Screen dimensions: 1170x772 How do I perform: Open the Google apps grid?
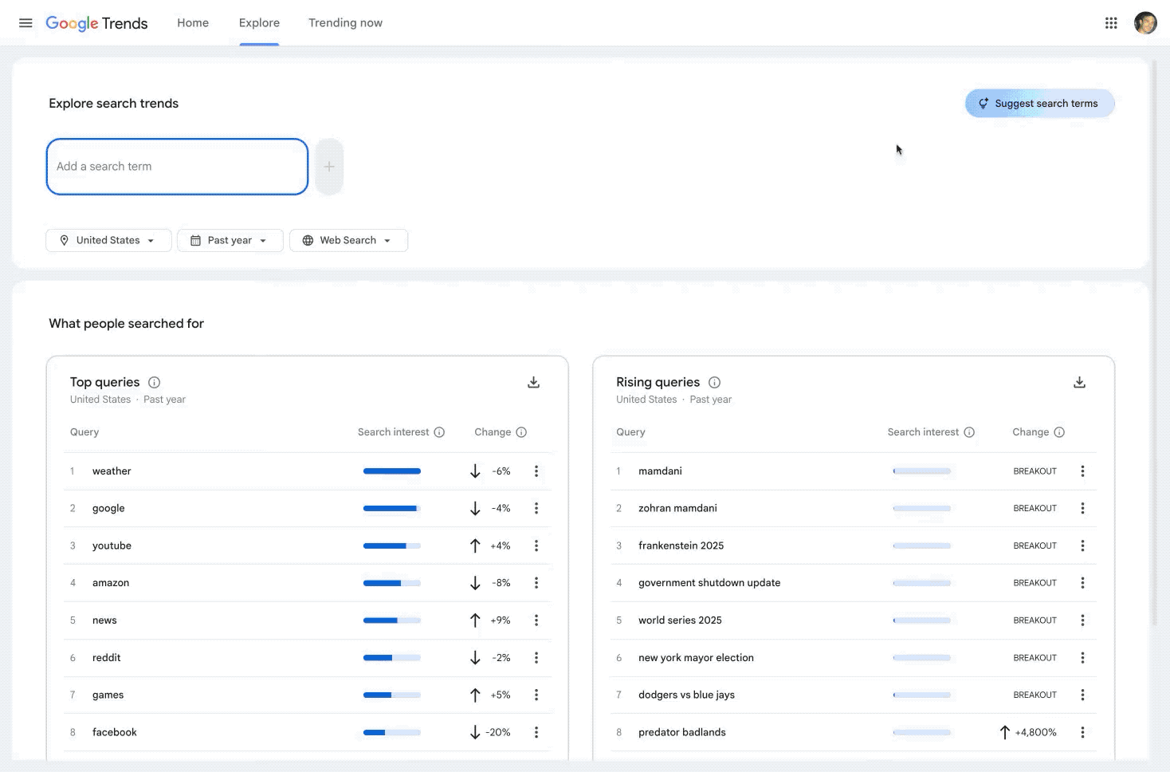coord(1111,23)
